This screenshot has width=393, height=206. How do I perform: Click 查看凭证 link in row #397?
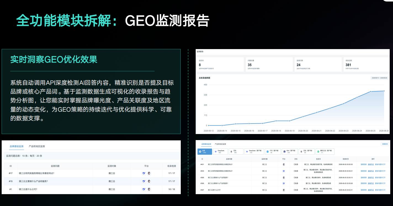pos(371,190)
